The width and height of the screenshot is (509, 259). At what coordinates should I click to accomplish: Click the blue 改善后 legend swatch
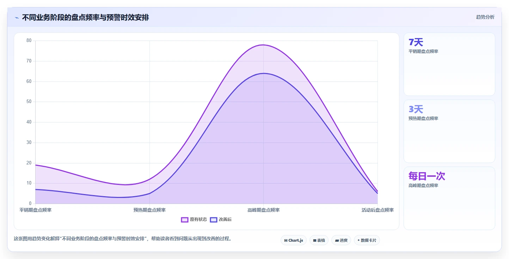coord(214,219)
